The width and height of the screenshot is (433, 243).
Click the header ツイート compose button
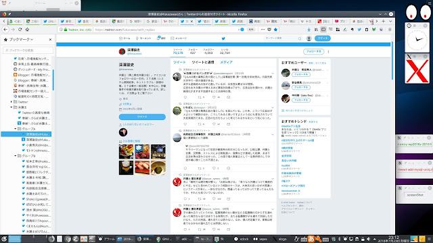pos(322,38)
